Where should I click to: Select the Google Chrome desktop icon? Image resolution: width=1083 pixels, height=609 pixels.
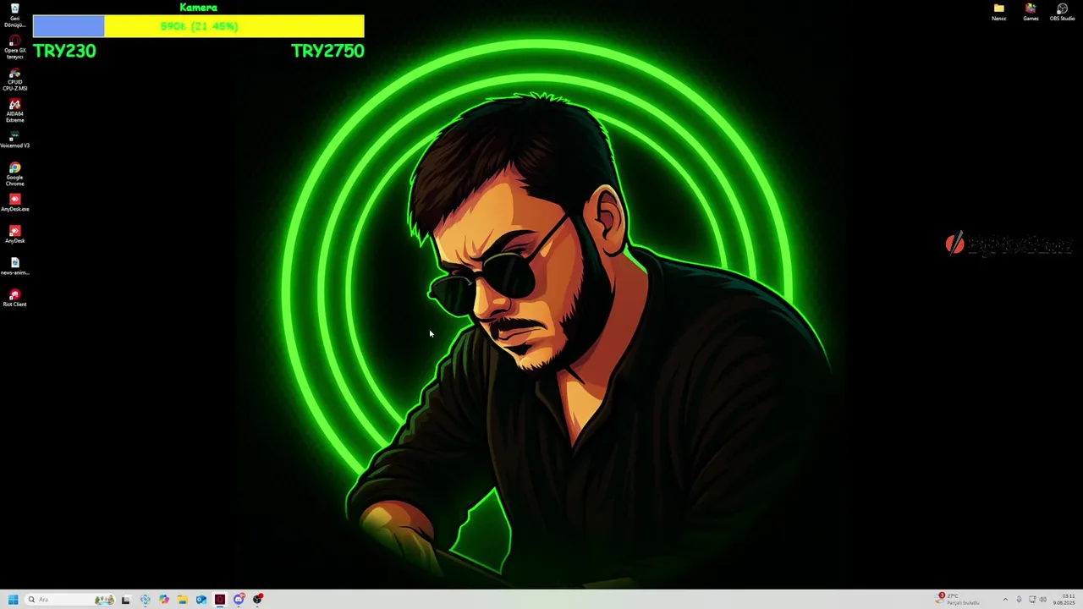(x=14, y=174)
